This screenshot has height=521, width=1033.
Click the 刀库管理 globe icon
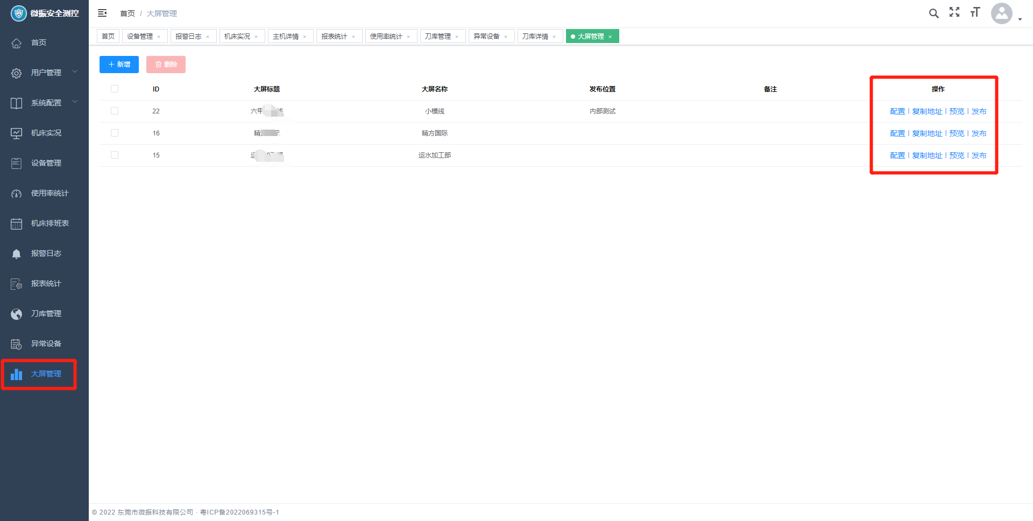tap(17, 314)
